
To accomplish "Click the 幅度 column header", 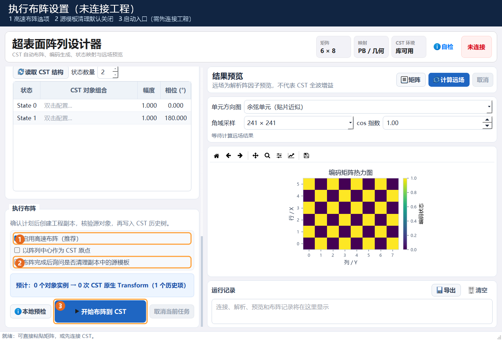I will (149, 90).
